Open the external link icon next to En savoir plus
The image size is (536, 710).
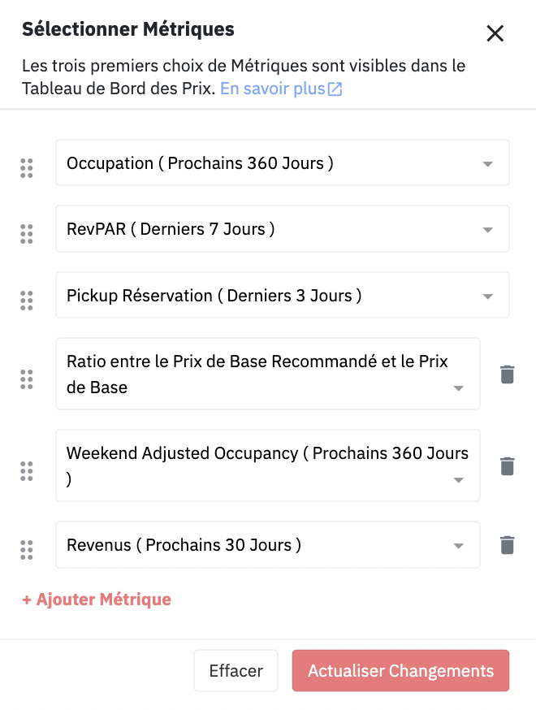tap(335, 89)
